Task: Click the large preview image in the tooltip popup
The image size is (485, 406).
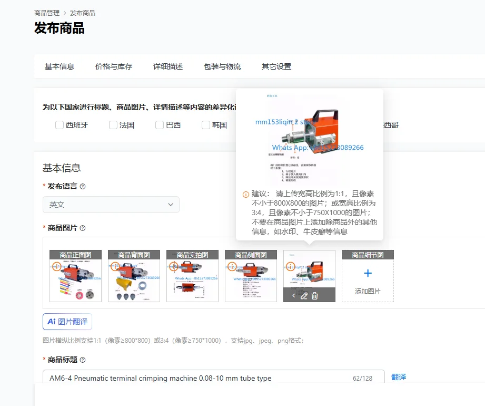Action: (309, 139)
